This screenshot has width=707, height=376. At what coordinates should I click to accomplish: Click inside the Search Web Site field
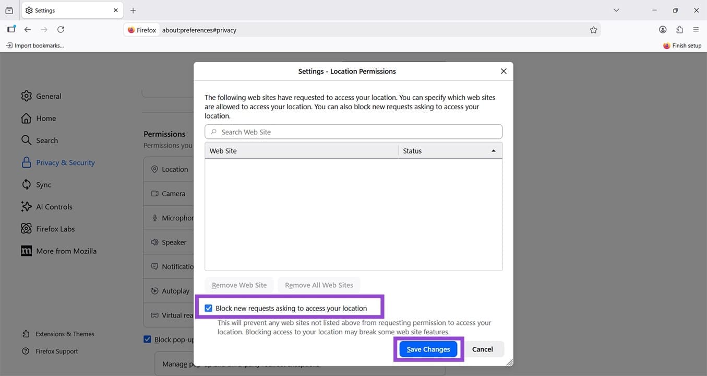click(353, 131)
